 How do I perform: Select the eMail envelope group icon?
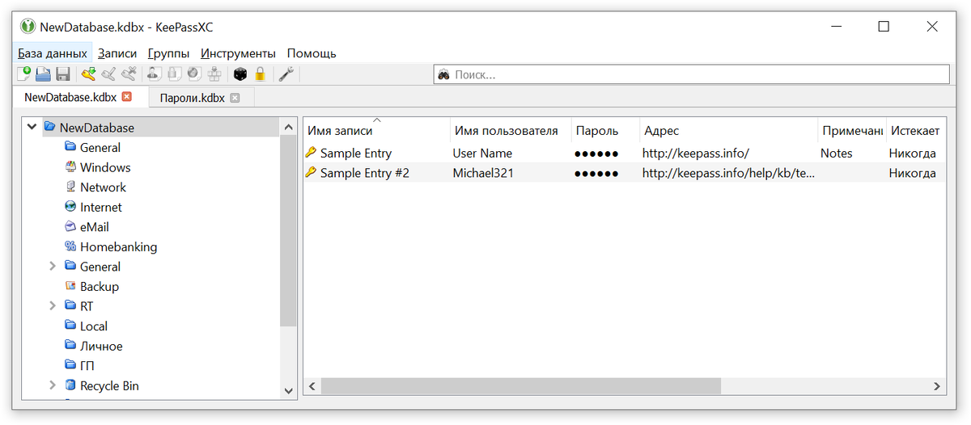point(70,226)
